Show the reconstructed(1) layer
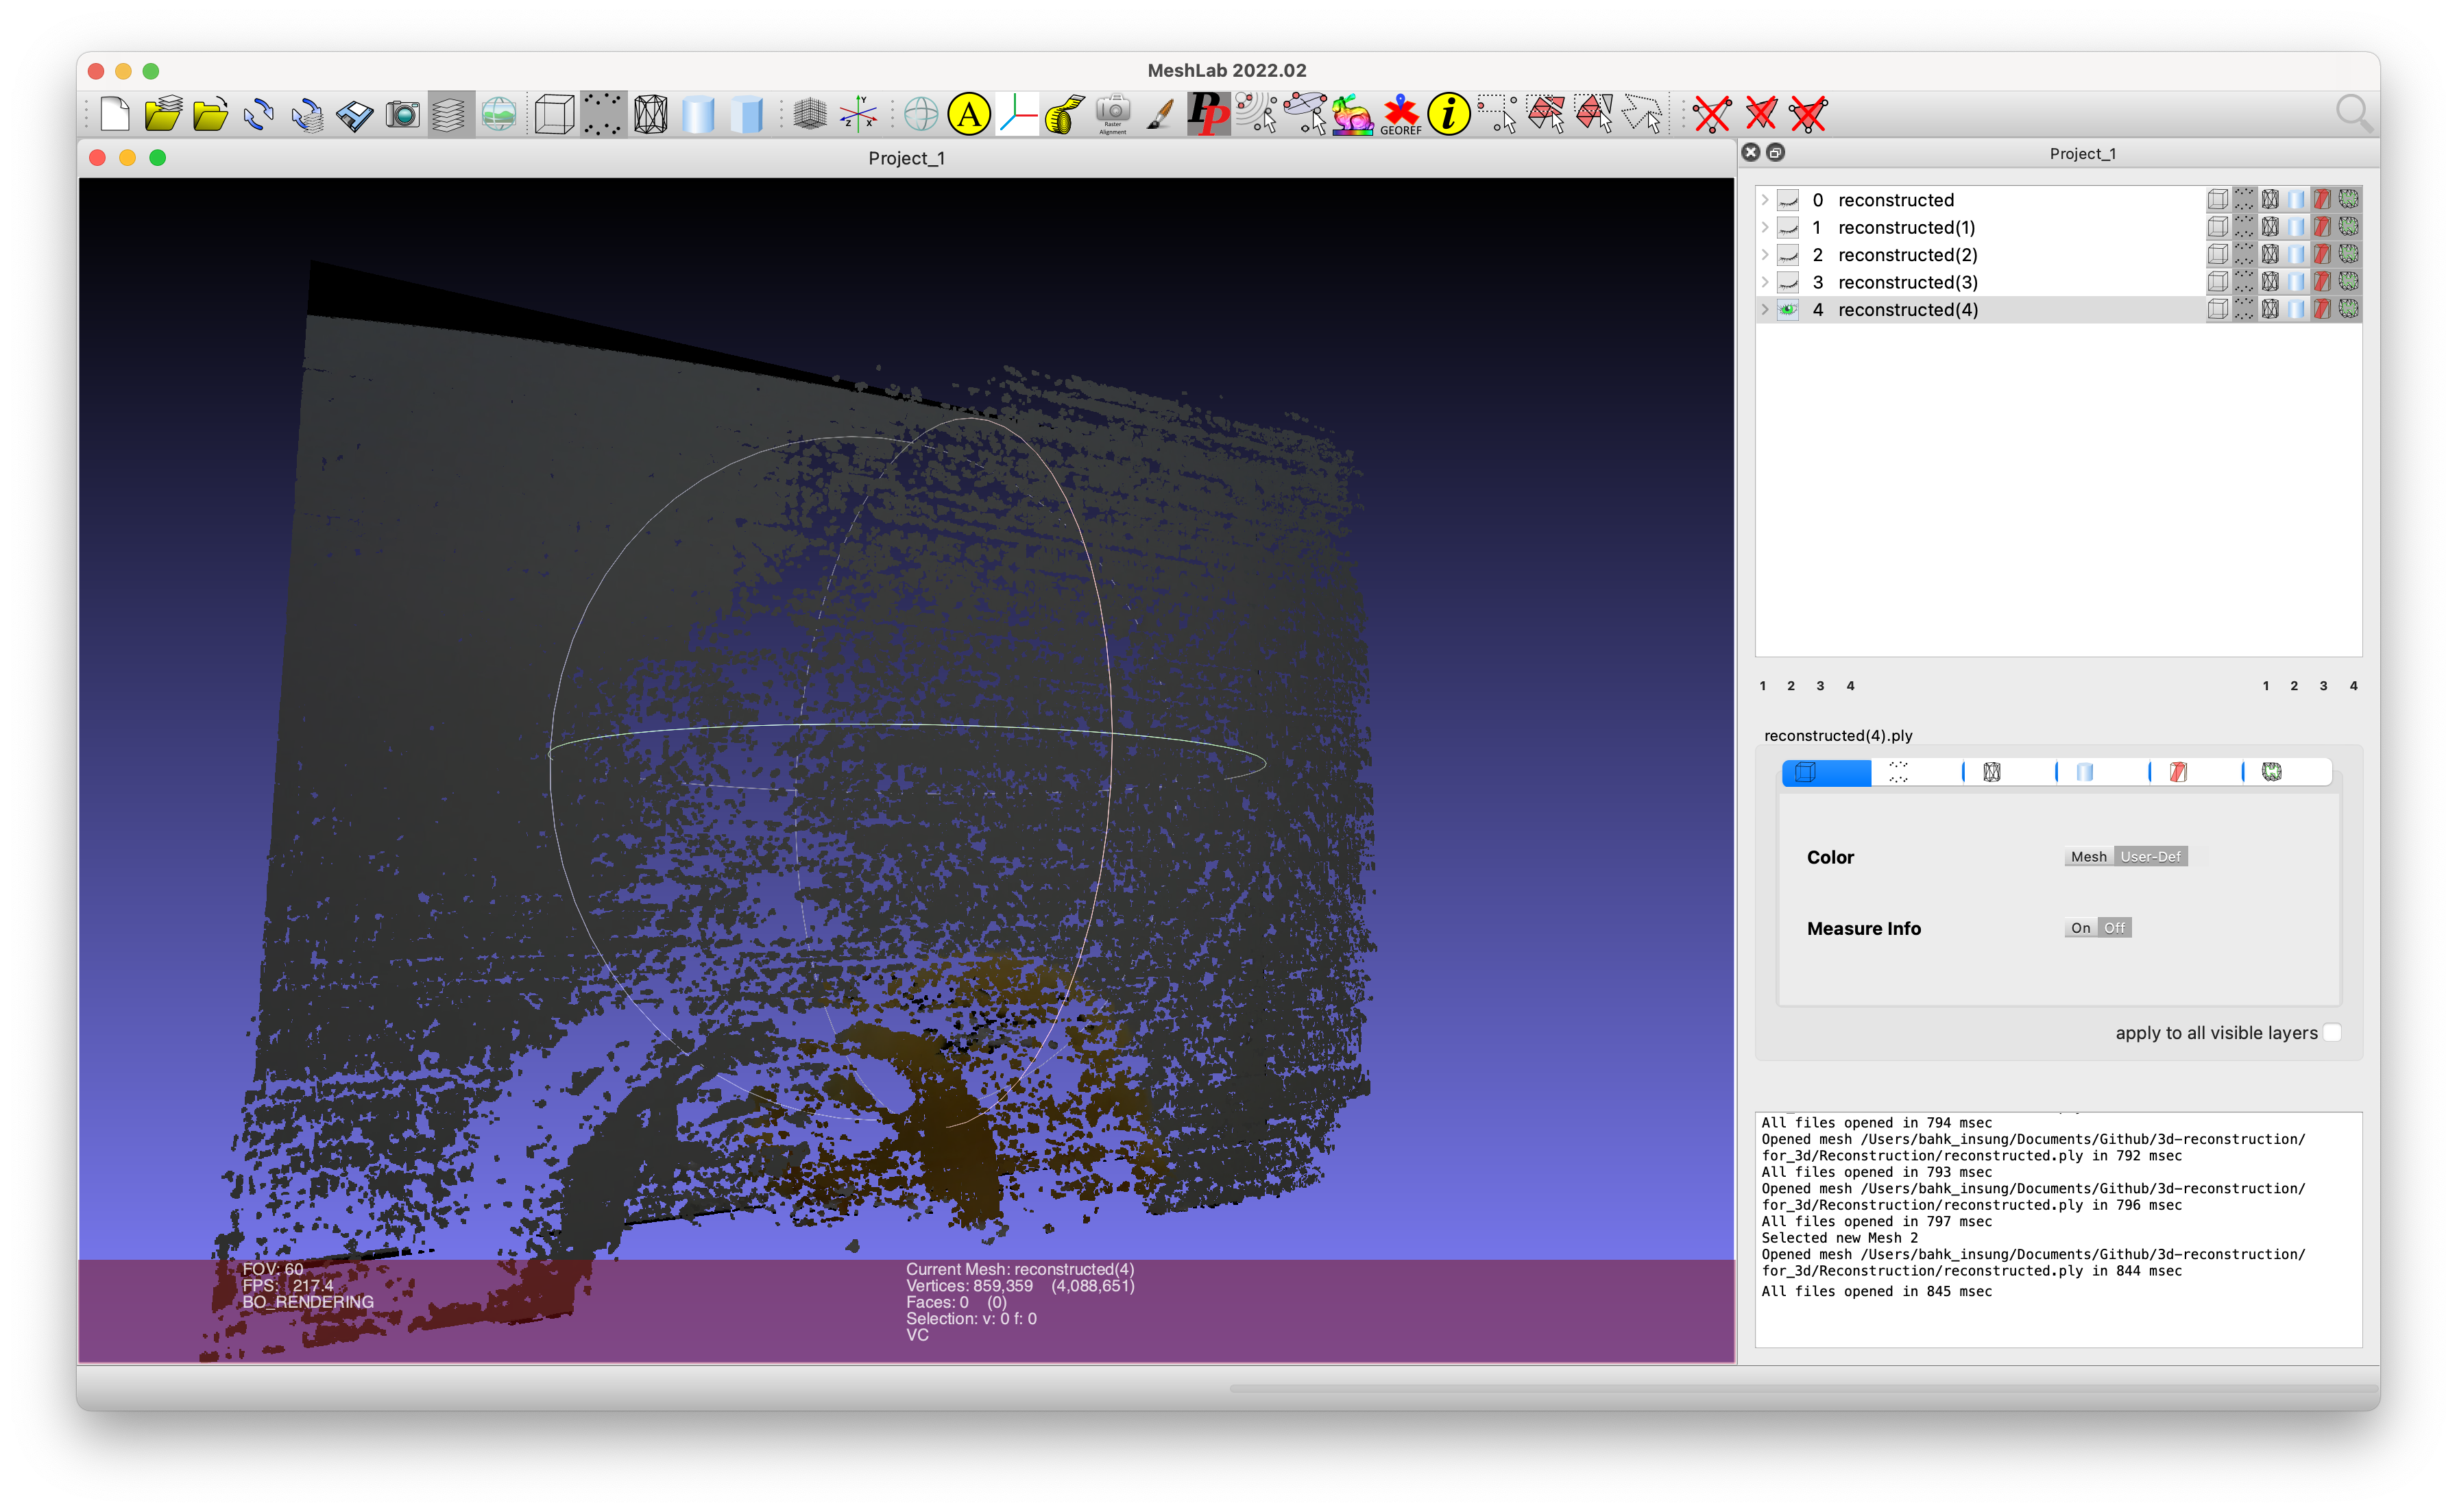 tap(1787, 227)
